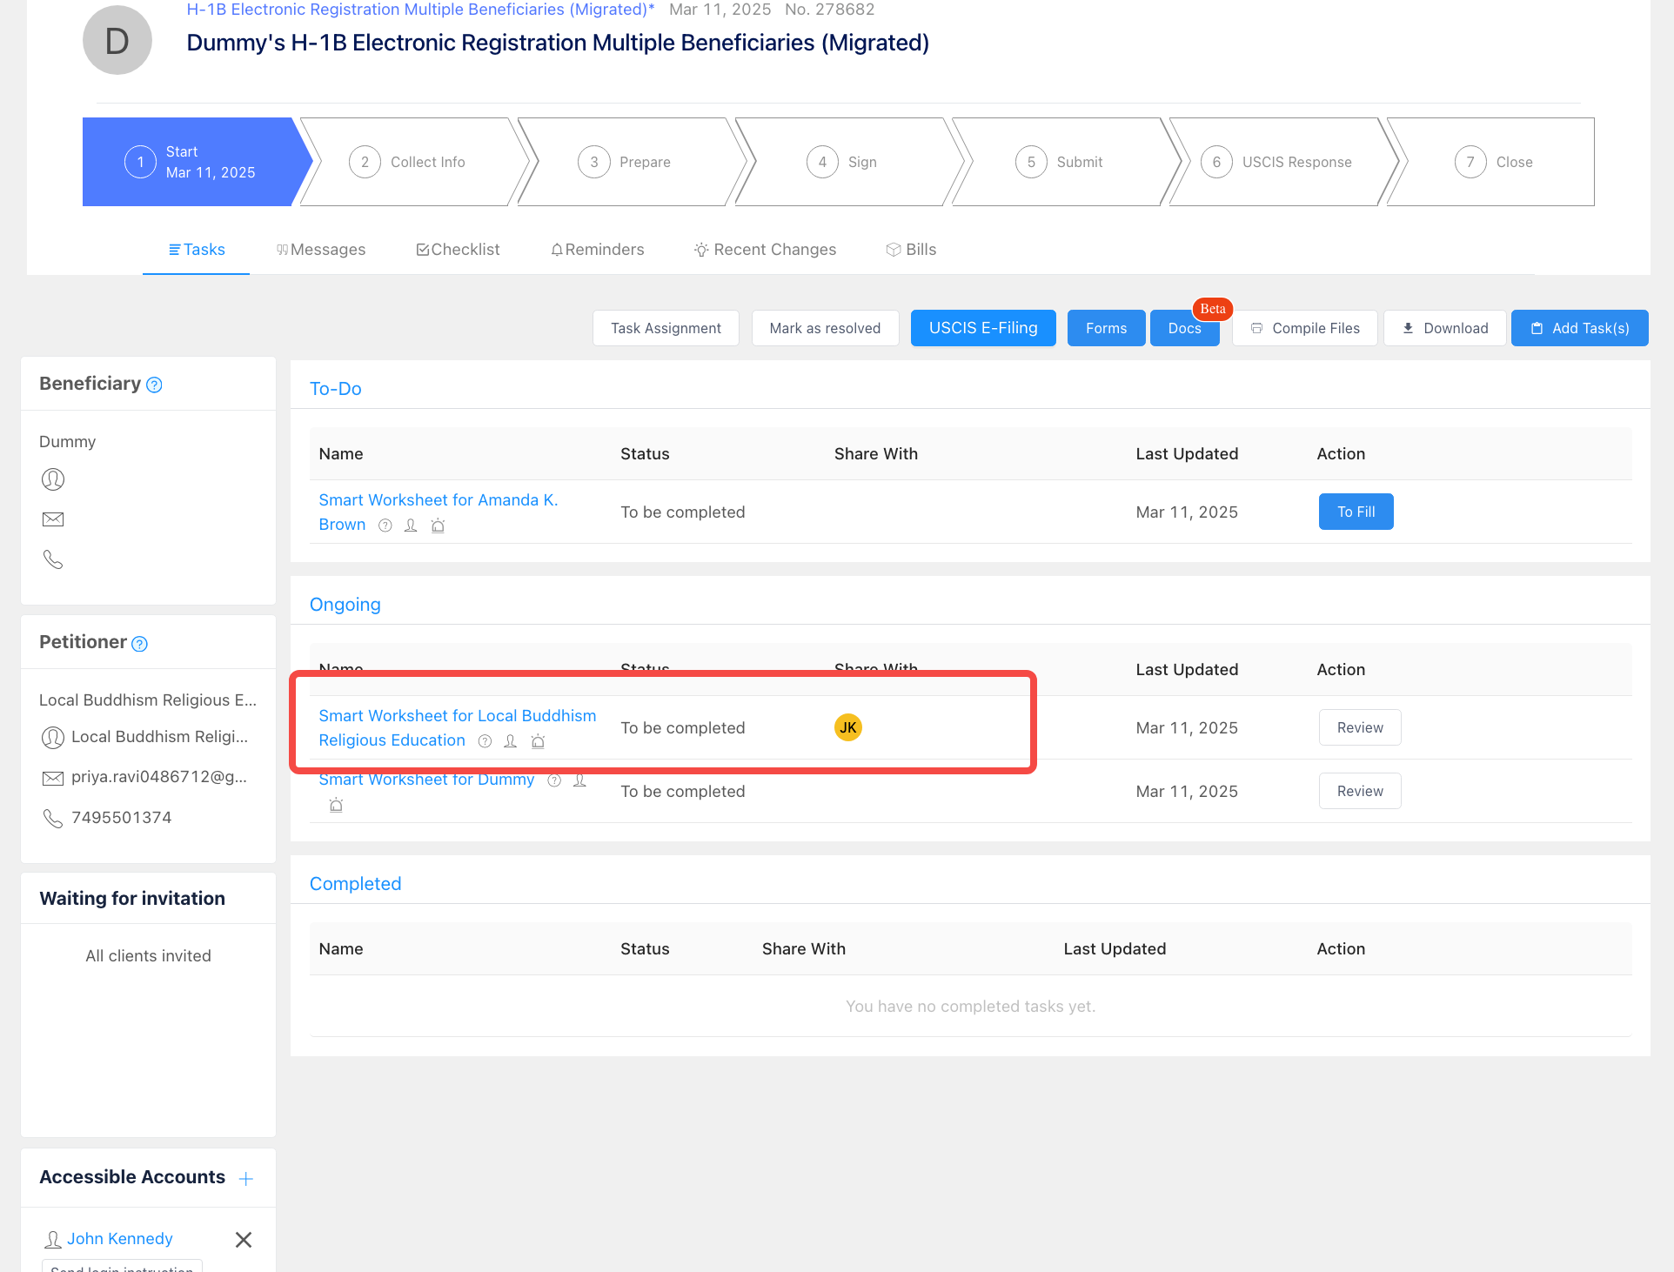Click help icon next to Petitioner heading
Screen dimensions: 1674x1272
click(x=139, y=644)
